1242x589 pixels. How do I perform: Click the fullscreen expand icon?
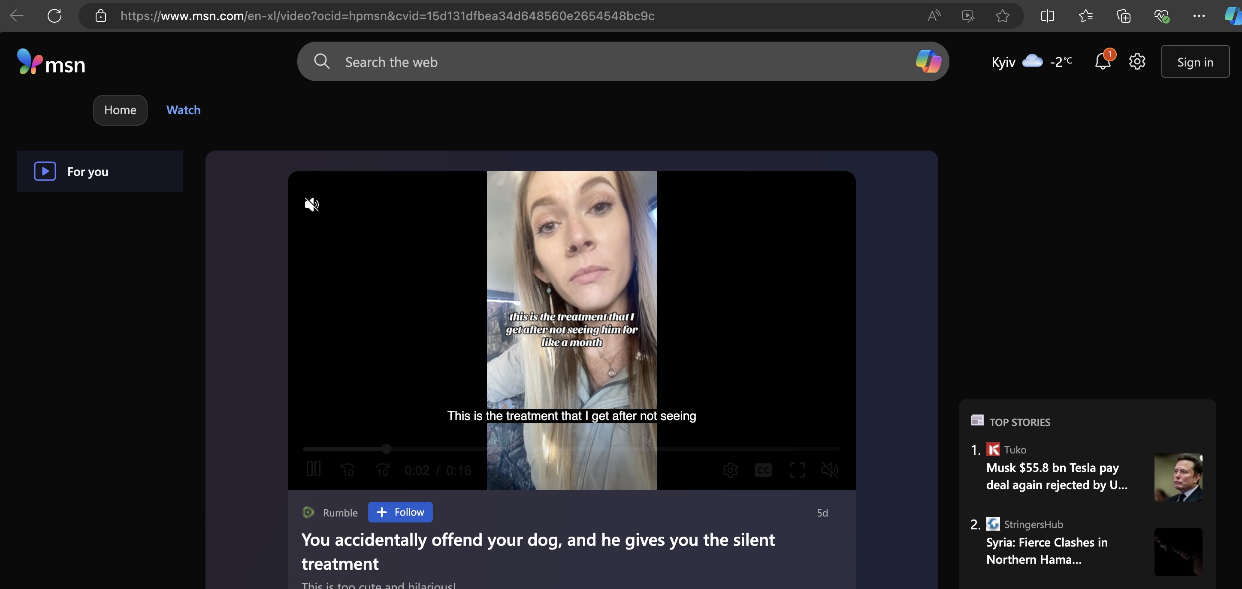click(798, 469)
